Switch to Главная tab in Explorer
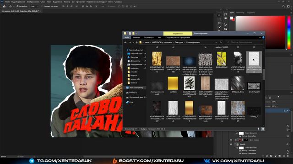Viewport: 293px width, 164px height. (136, 37)
